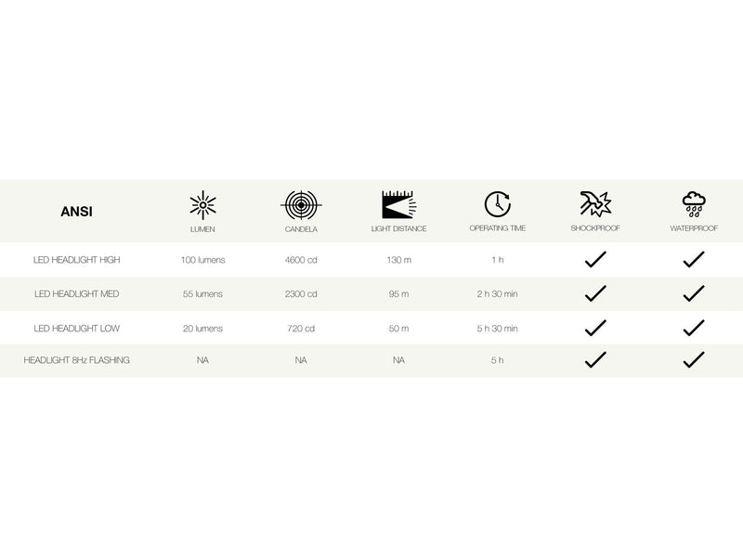743x557 pixels.
Task: Click the Lumen starburst icon
Action: (x=202, y=205)
